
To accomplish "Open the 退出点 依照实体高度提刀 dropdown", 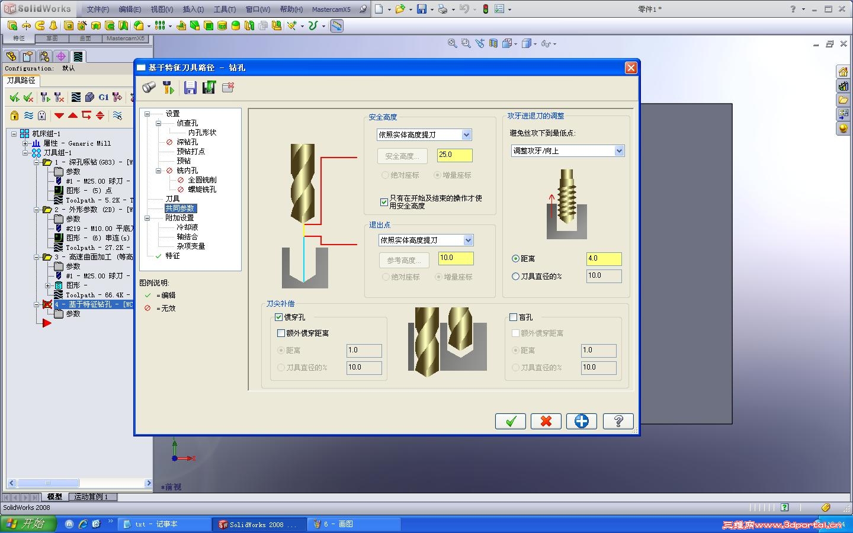I will click(468, 240).
